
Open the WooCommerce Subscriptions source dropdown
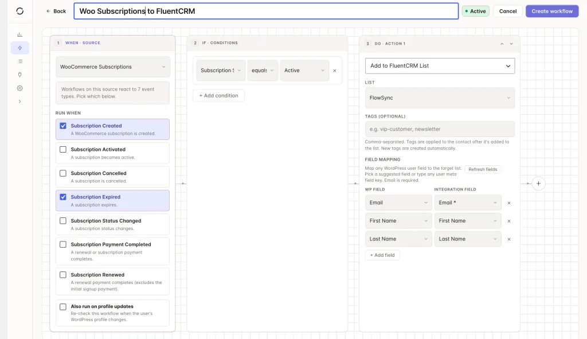coord(113,67)
